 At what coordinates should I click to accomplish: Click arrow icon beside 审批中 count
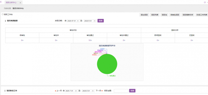point(57,40)
